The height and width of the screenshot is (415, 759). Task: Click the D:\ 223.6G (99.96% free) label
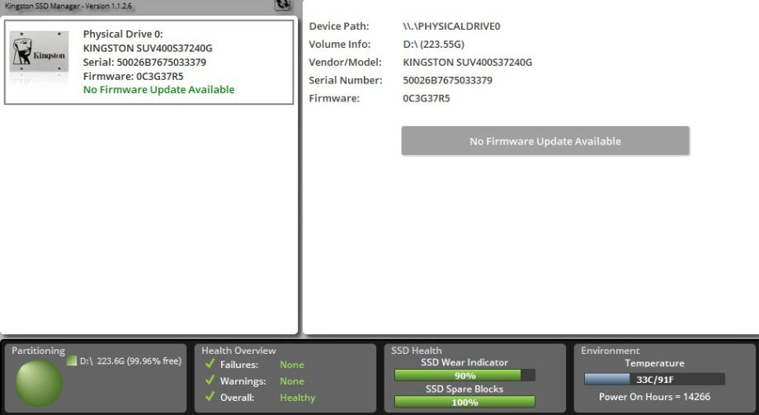(130, 361)
